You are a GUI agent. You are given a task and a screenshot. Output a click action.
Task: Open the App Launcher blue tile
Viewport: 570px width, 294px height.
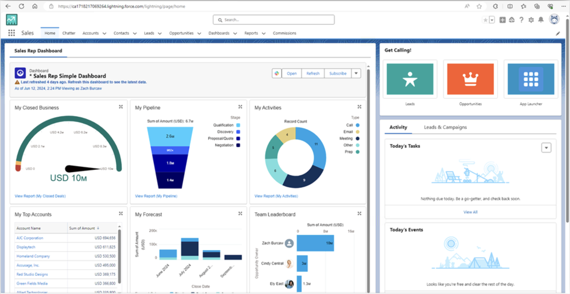[x=531, y=79]
